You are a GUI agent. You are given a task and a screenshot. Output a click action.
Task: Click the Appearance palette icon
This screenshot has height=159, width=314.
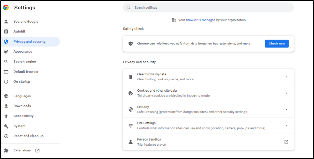(x=6, y=52)
